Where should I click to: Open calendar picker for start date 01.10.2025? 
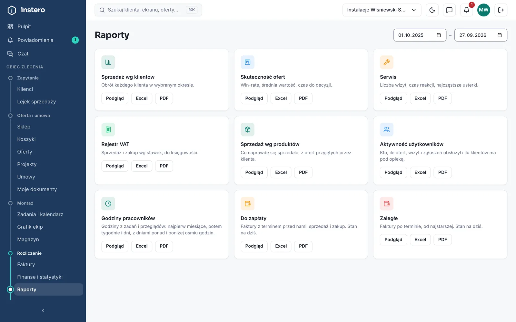(x=439, y=35)
